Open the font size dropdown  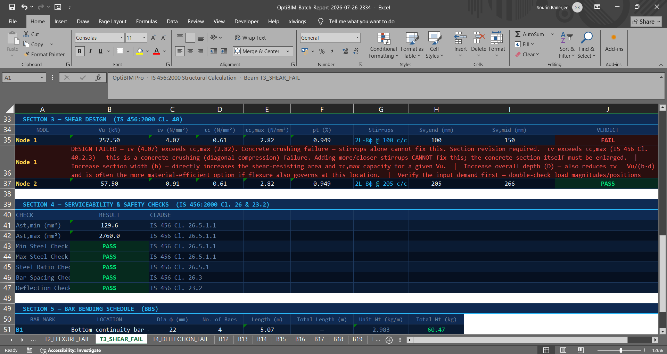pyautogui.click(x=144, y=38)
